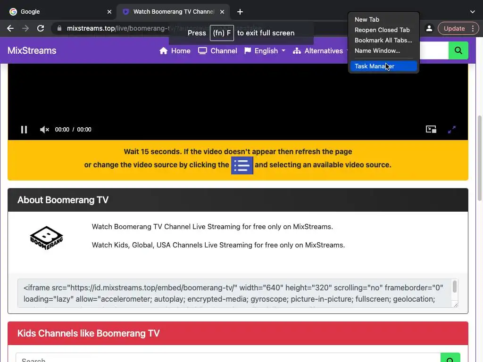Reload the page with the refresh icon
The height and width of the screenshot is (362, 483).
coord(41,28)
